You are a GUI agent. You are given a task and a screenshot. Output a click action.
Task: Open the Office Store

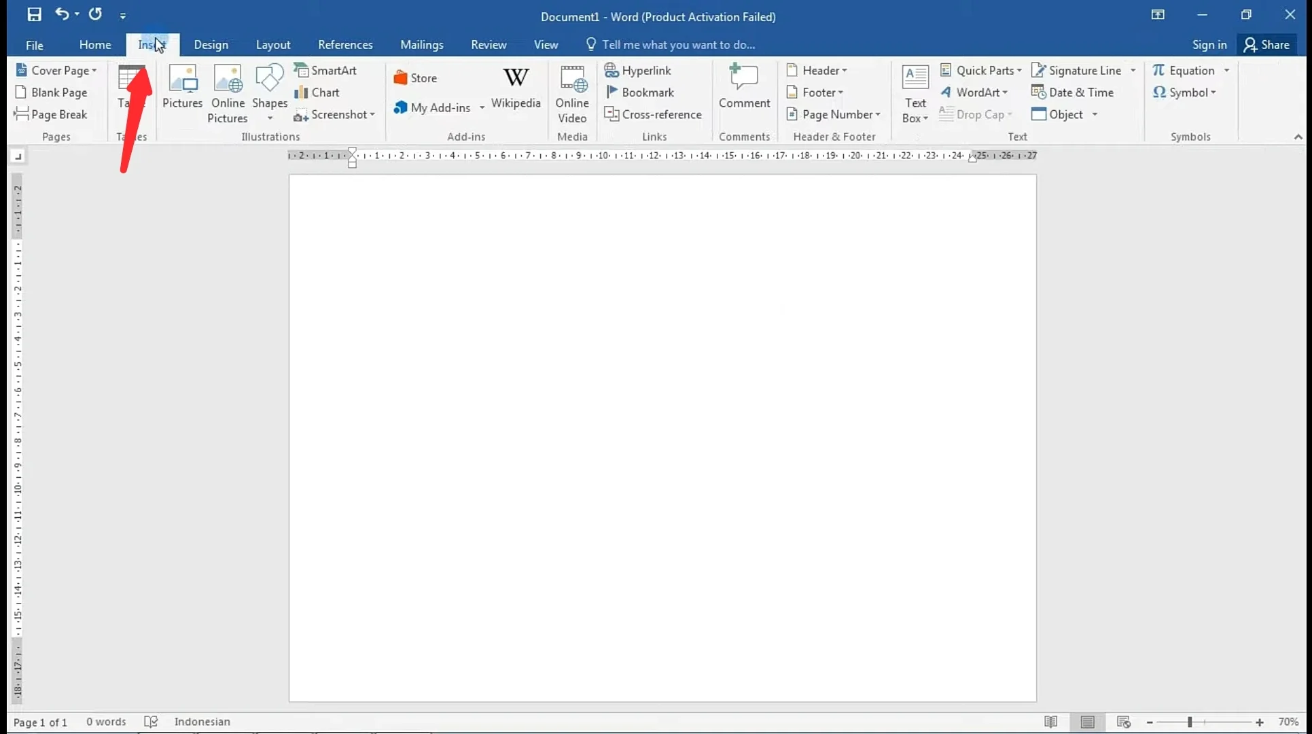click(x=415, y=78)
